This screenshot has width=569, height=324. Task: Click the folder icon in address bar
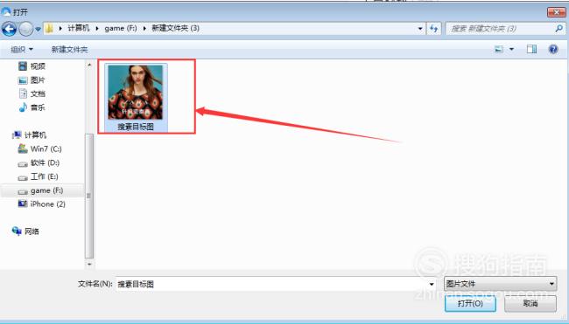[x=49, y=28]
